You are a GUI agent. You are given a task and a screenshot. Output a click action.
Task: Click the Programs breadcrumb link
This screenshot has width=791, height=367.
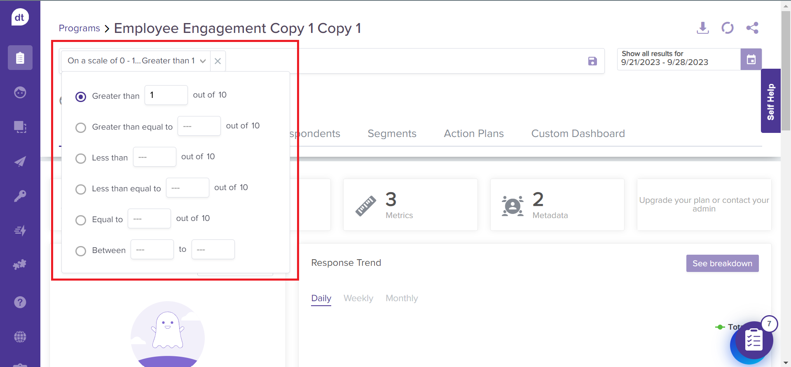tap(79, 28)
